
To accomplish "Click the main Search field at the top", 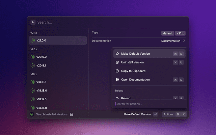I will point(108,22).
